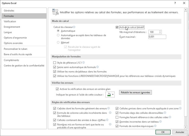The image size is (189, 136).
Task: Toggle Cellules contenant des années à deux chiffres
Action: 55,120
